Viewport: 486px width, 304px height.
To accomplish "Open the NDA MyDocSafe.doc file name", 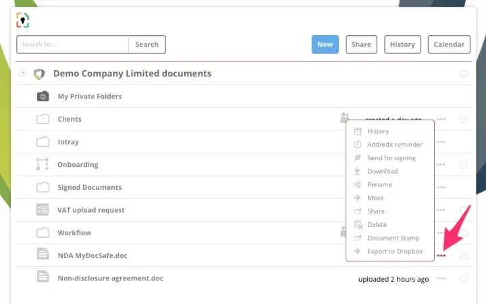I will (x=92, y=255).
